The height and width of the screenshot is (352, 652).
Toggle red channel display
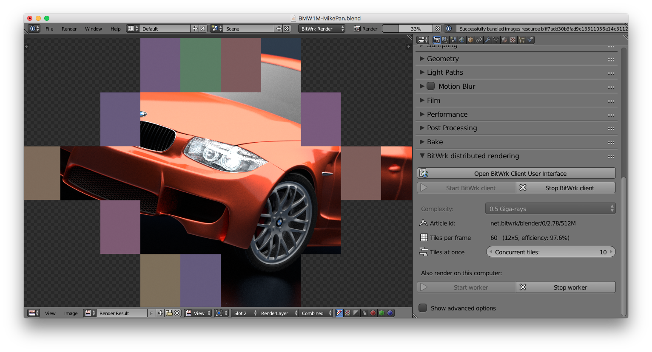(x=373, y=313)
